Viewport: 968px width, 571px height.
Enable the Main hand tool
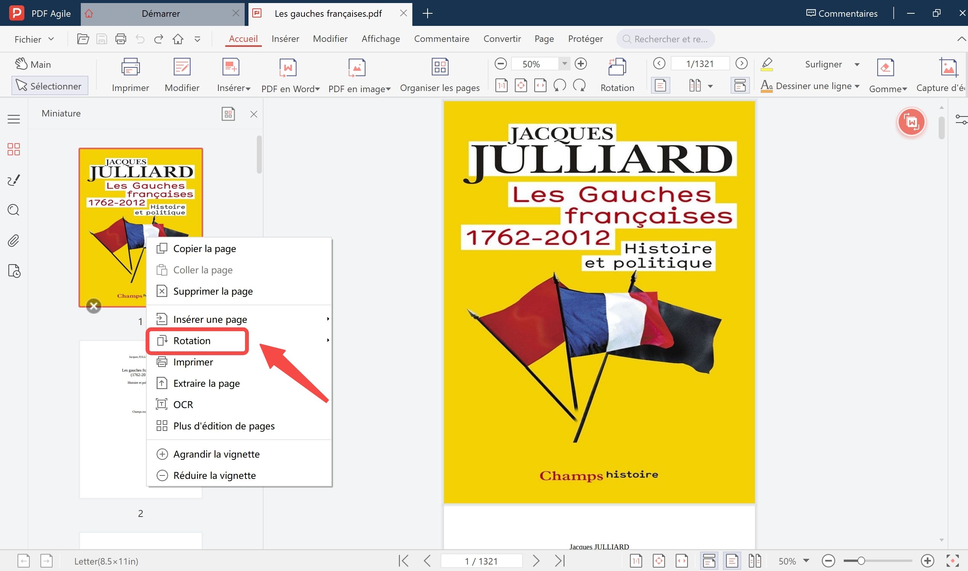point(33,64)
